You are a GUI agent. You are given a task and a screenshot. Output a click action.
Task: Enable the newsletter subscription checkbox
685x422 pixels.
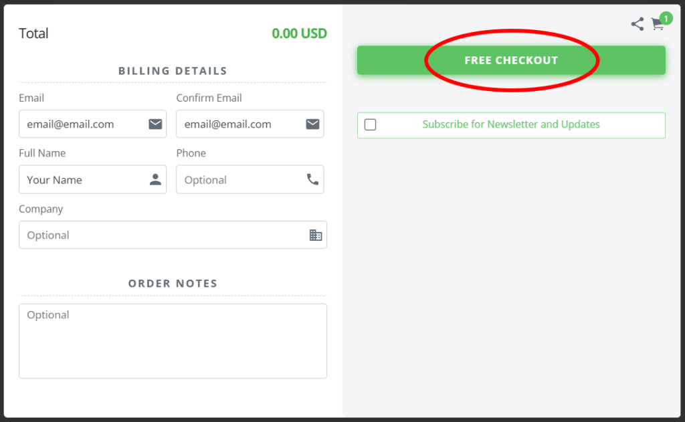[370, 125]
